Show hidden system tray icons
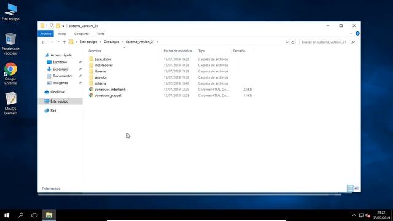The image size is (393, 221). coord(354,215)
